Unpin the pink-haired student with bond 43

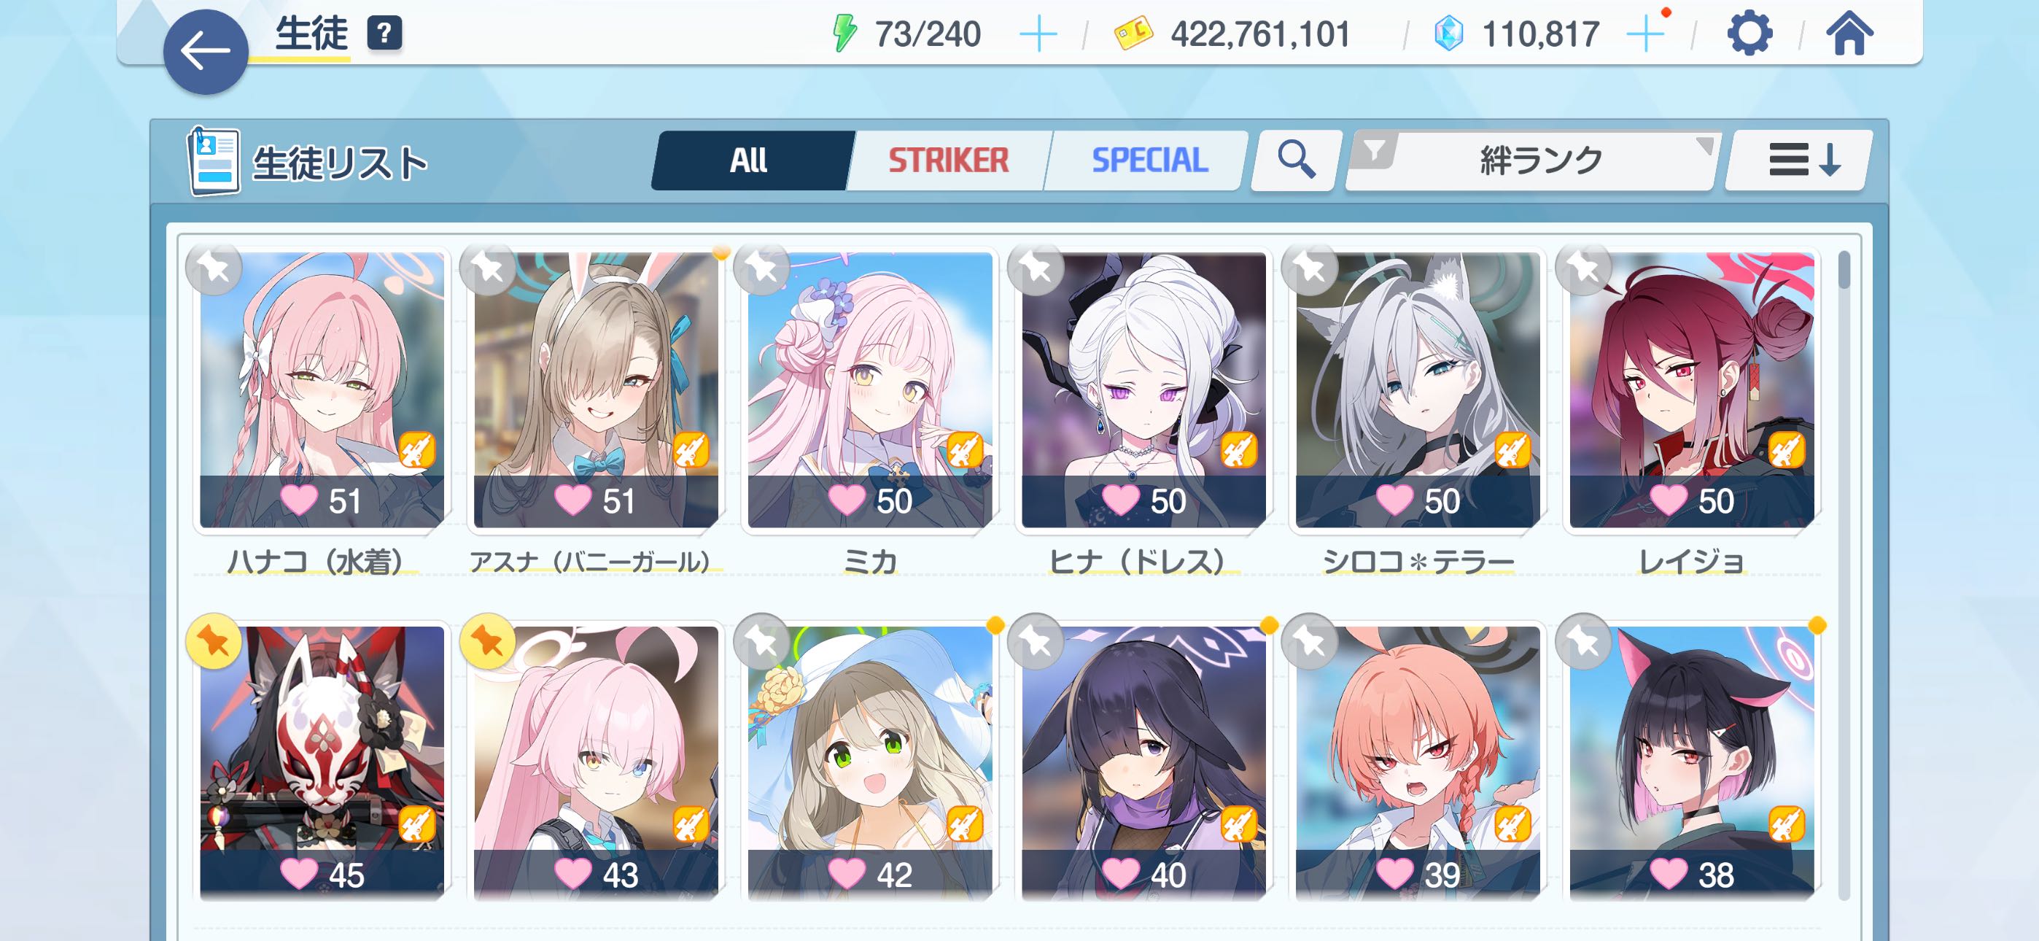(488, 642)
